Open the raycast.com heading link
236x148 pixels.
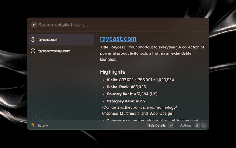[x=118, y=38]
